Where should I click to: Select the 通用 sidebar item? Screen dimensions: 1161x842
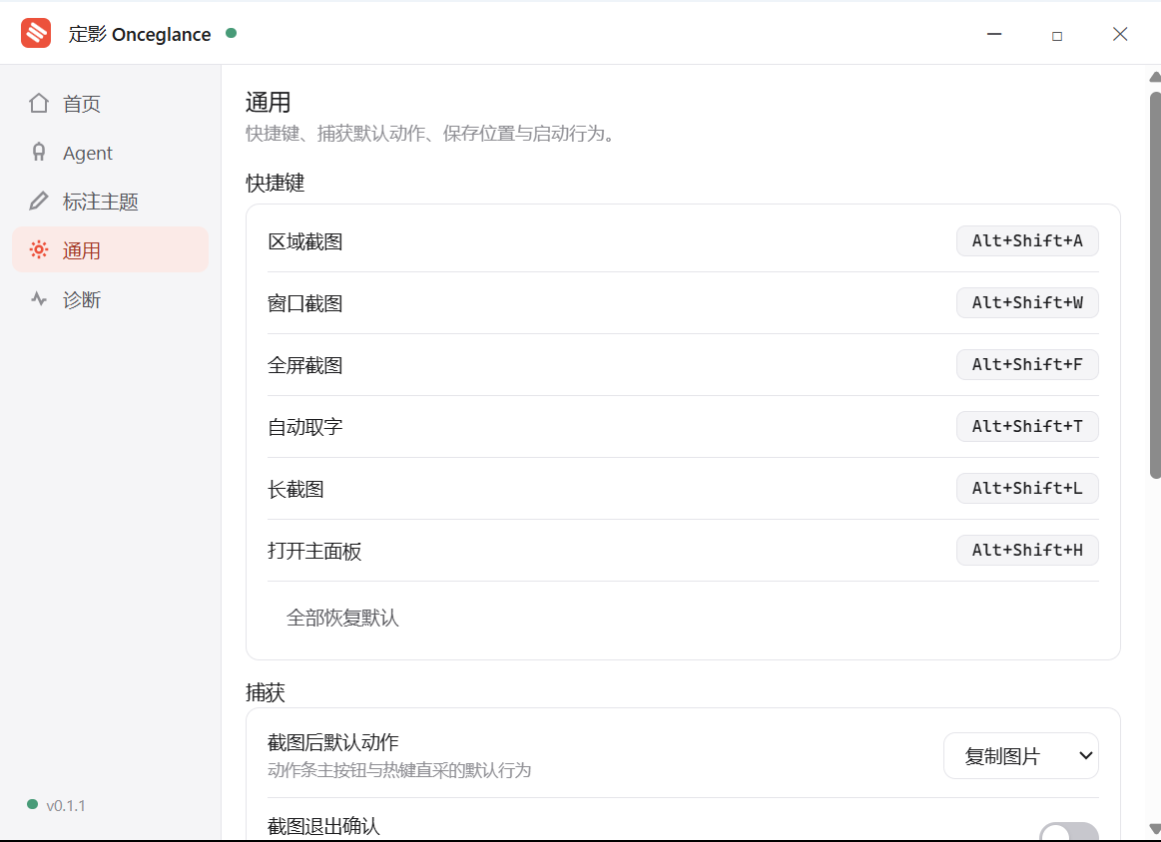(x=111, y=250)
